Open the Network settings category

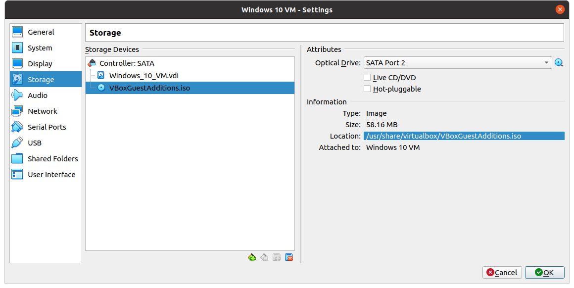pos(46,111)
